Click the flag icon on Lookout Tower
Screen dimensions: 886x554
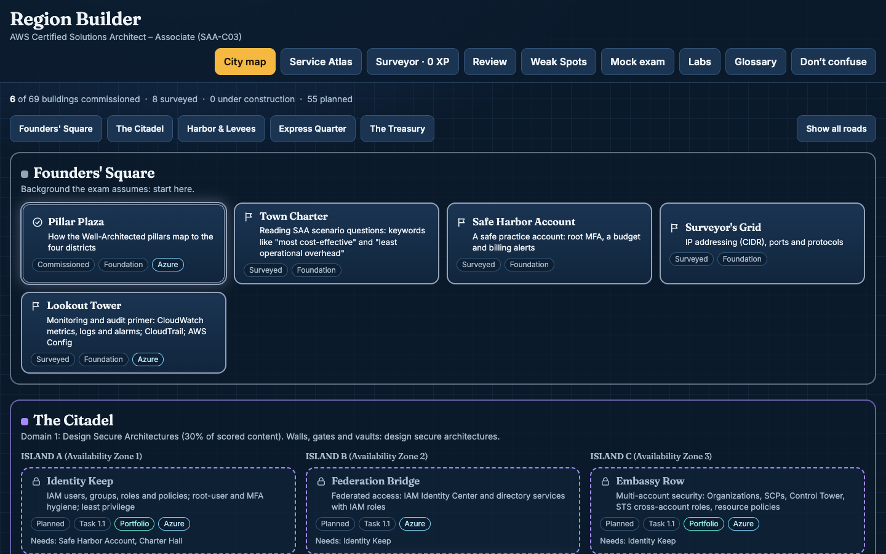click(36, 306)
